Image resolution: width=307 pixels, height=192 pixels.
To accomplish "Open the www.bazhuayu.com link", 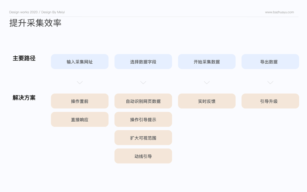I will 279,12.
